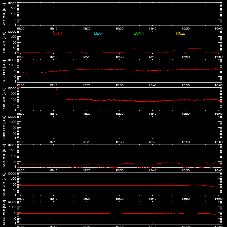
Task: Click 15:20 tick below the 610 MHz plot
Action: coord(87,85)
